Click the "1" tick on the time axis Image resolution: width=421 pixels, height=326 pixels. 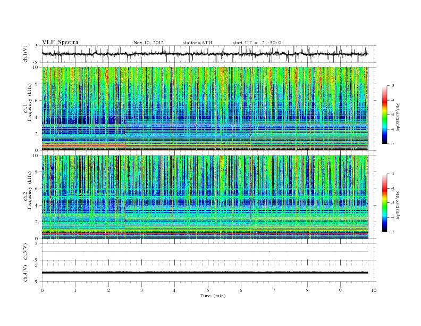pyautogui.click(x=75, y=290)
